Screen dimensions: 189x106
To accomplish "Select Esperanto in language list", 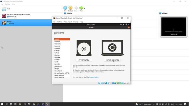I will (62, 44).
